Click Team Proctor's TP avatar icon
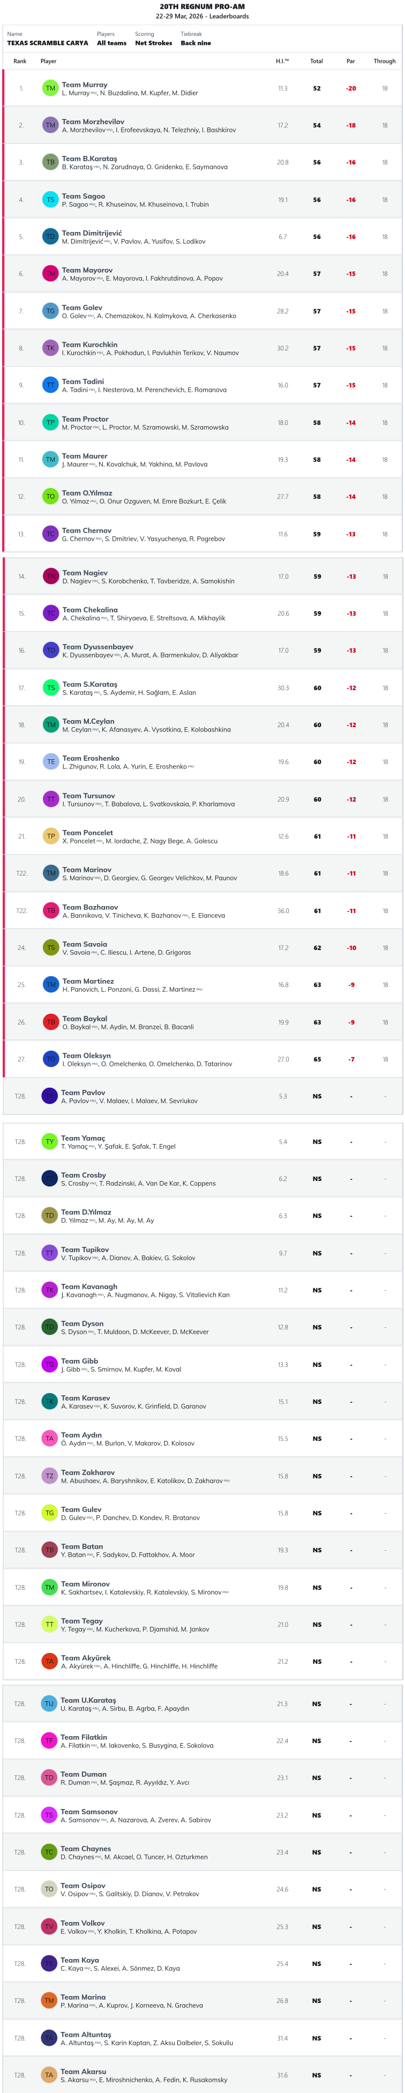 [50, 422]
